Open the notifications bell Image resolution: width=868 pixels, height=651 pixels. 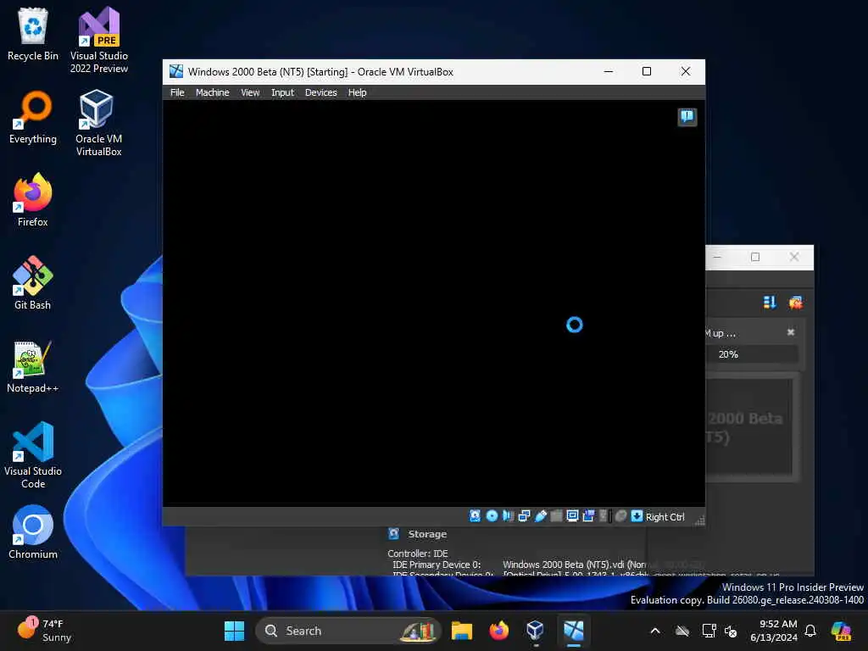click(x=810, y=631)
